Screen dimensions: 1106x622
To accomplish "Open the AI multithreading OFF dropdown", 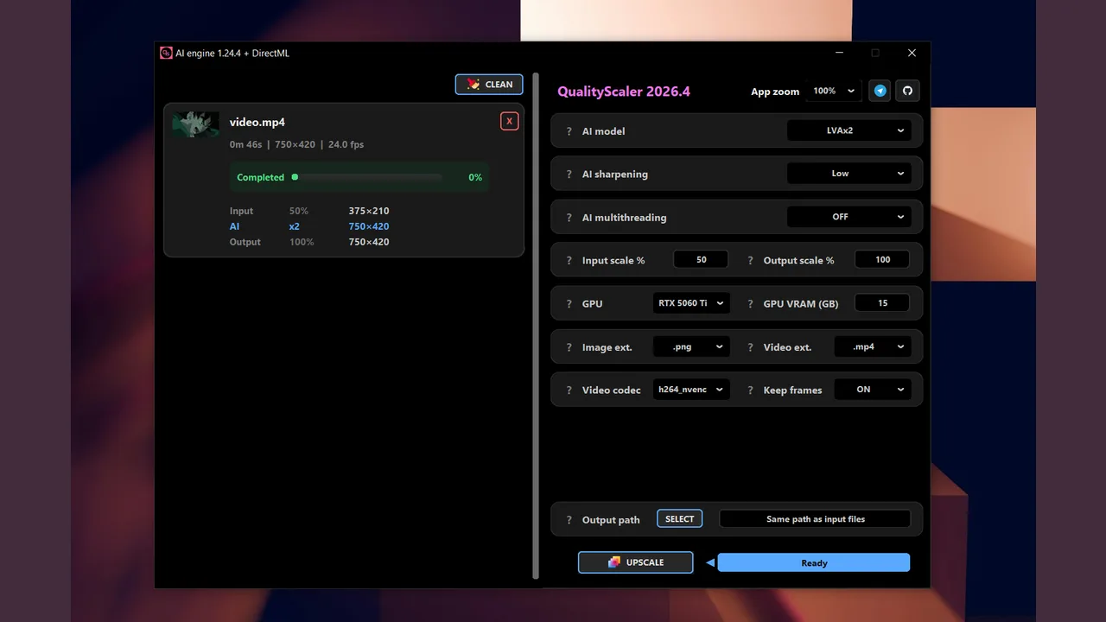I will 849,217.
